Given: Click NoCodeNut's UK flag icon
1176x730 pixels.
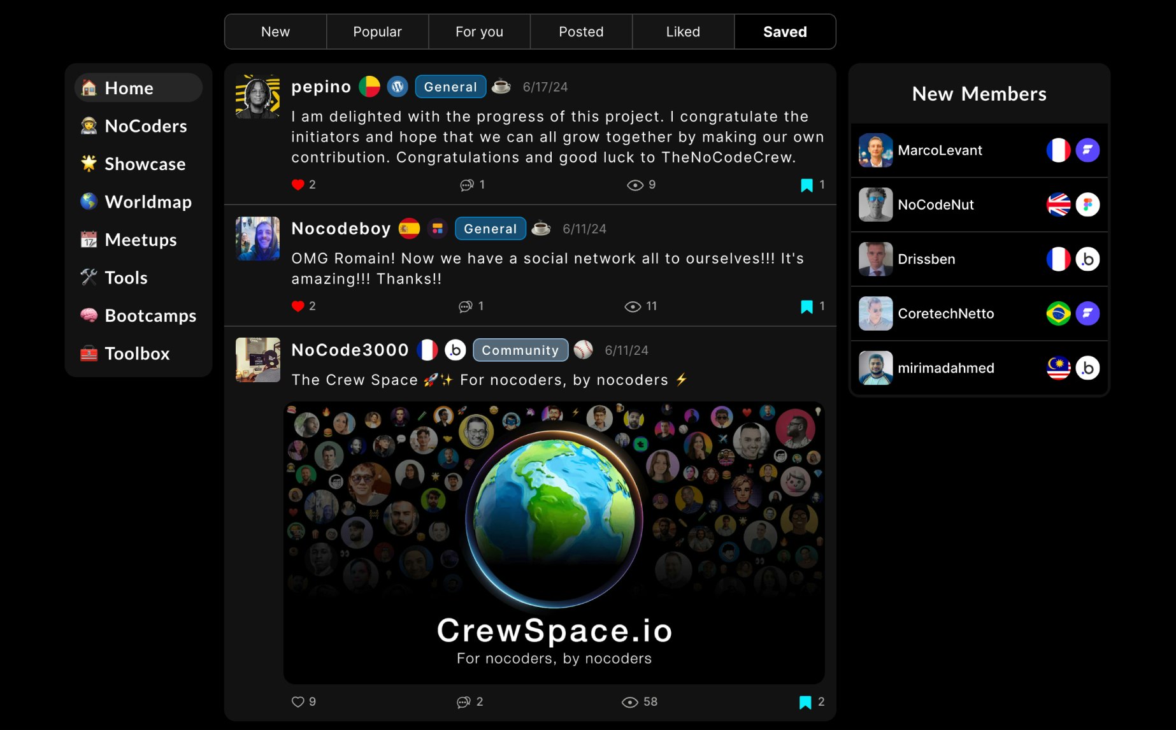Looking at the screenshot, I should pyautogui.click(x=1058, y=204).
